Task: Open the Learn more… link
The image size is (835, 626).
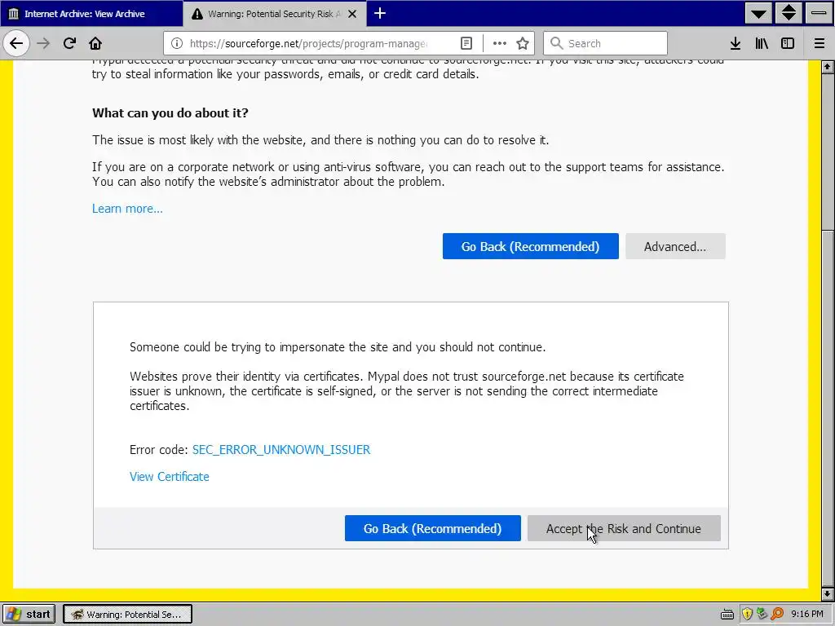Action: pyautogui.click(x=127, y=209)
